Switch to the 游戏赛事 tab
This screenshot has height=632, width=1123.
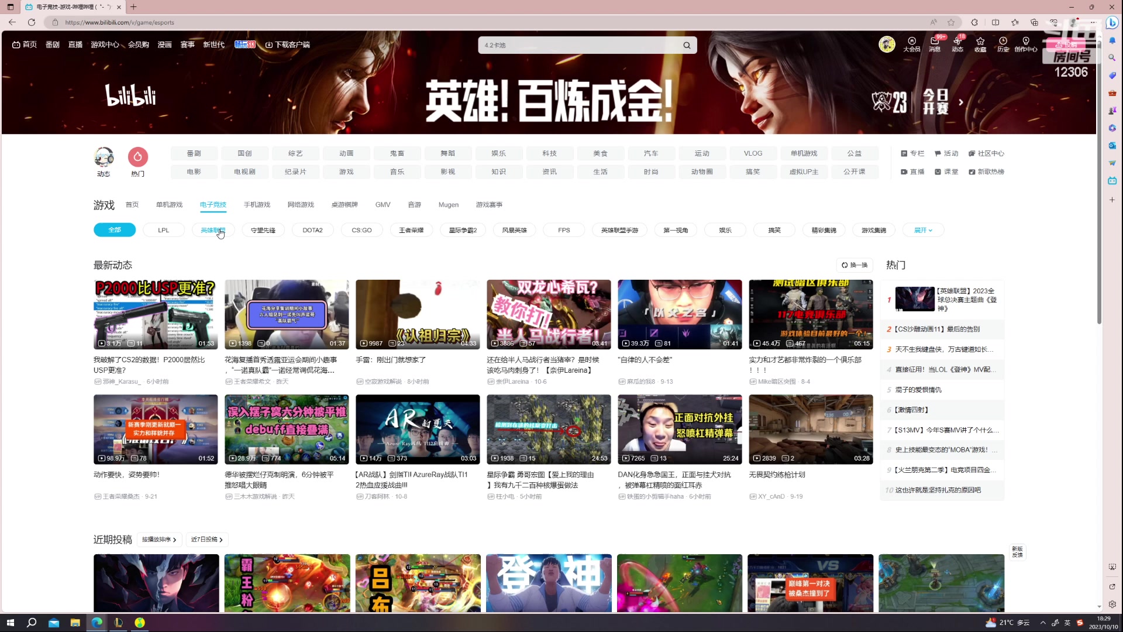coord(489,205)
